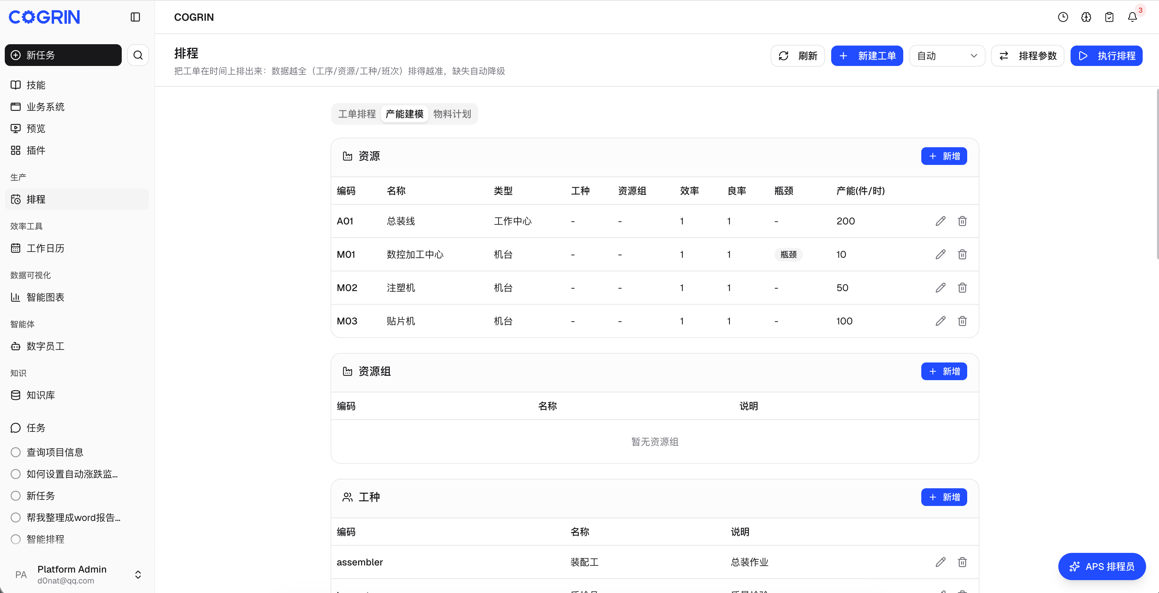Open the sidebar search icon
The height and width of the screenshot is (593, 1159).
pos(138,55)
